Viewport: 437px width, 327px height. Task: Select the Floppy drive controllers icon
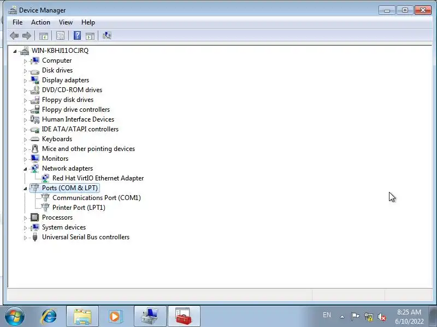35,110
